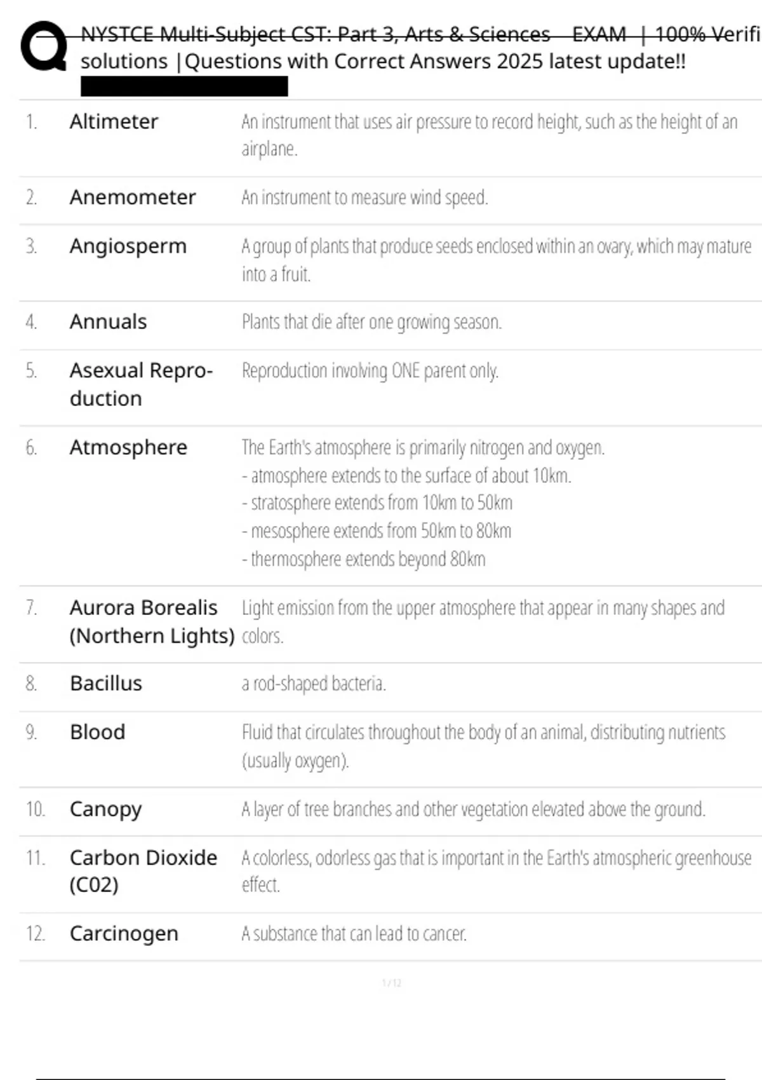The height and width of the screenshot is (1080, 762).
Task: Select the Blood term
Action: coord(97,732)
